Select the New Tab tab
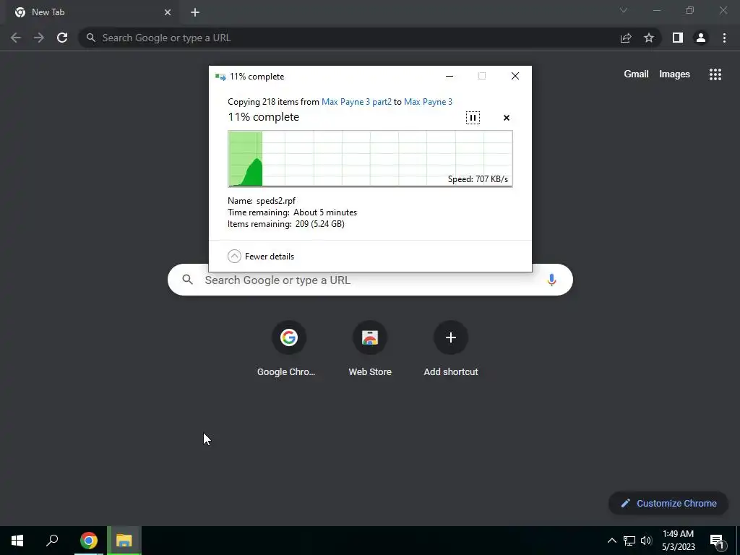Image resolution: width=740 pixels, height=555 pixels. (92, 12)
